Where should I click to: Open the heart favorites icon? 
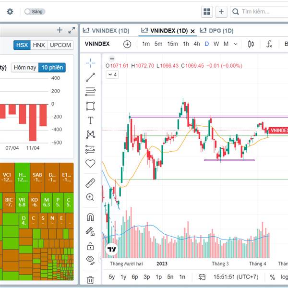90,163
